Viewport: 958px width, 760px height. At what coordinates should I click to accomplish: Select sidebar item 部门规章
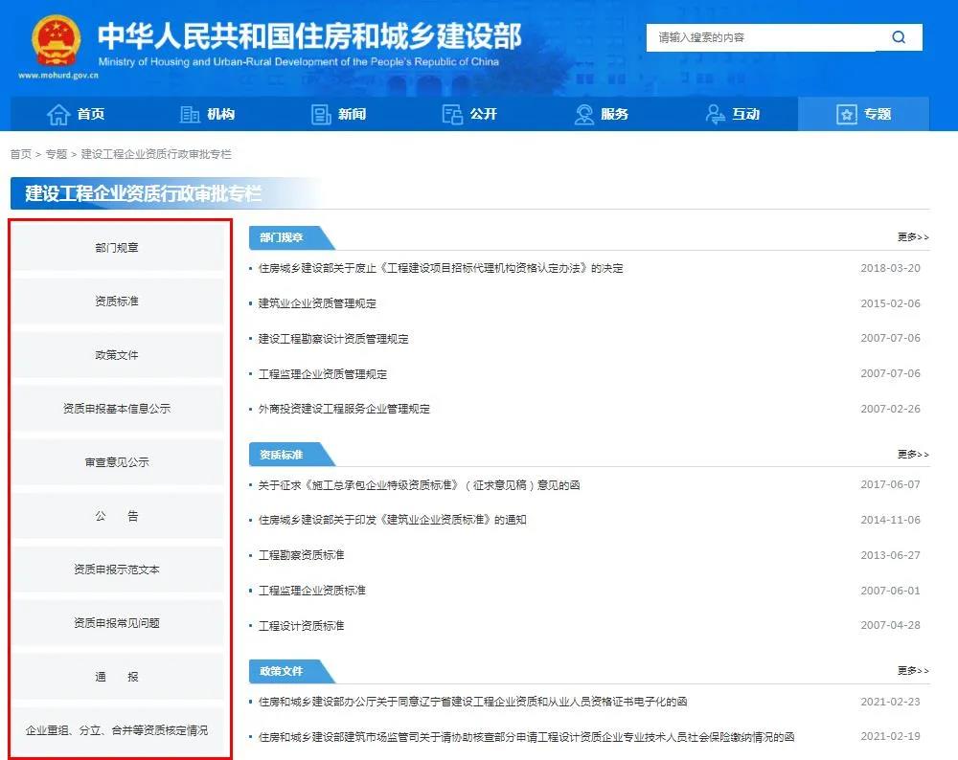coord(117,247)
